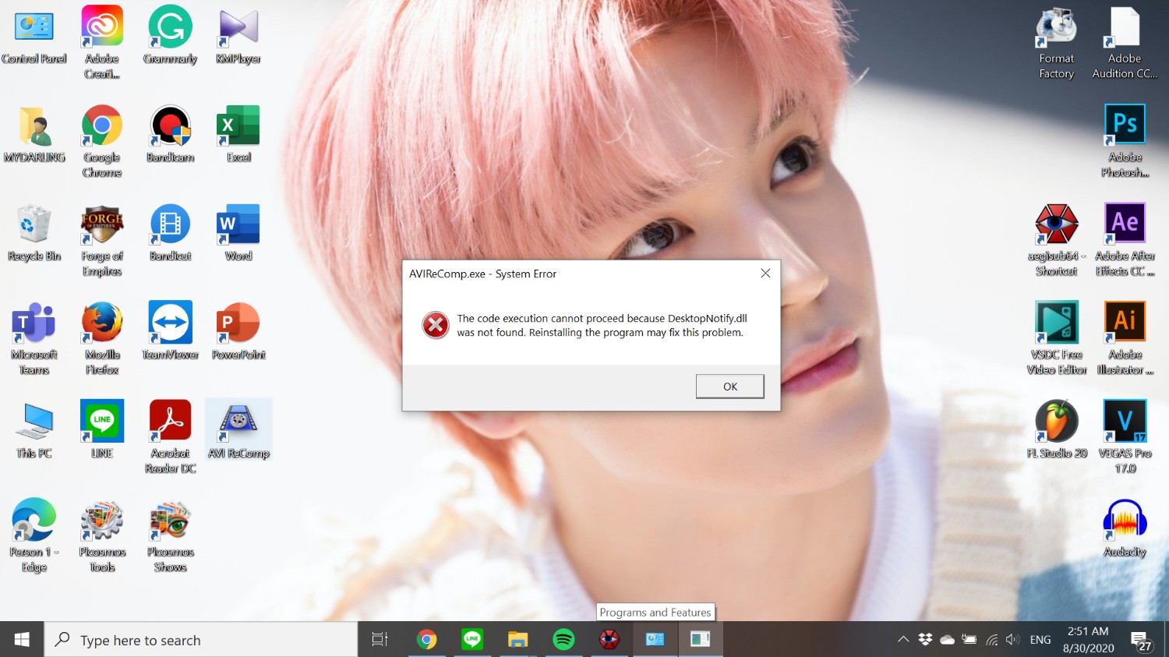Image resolution: width=1169 pixels, height=657 pixels.
Task: Open the Windows Start menu
Action: point(22,639)
